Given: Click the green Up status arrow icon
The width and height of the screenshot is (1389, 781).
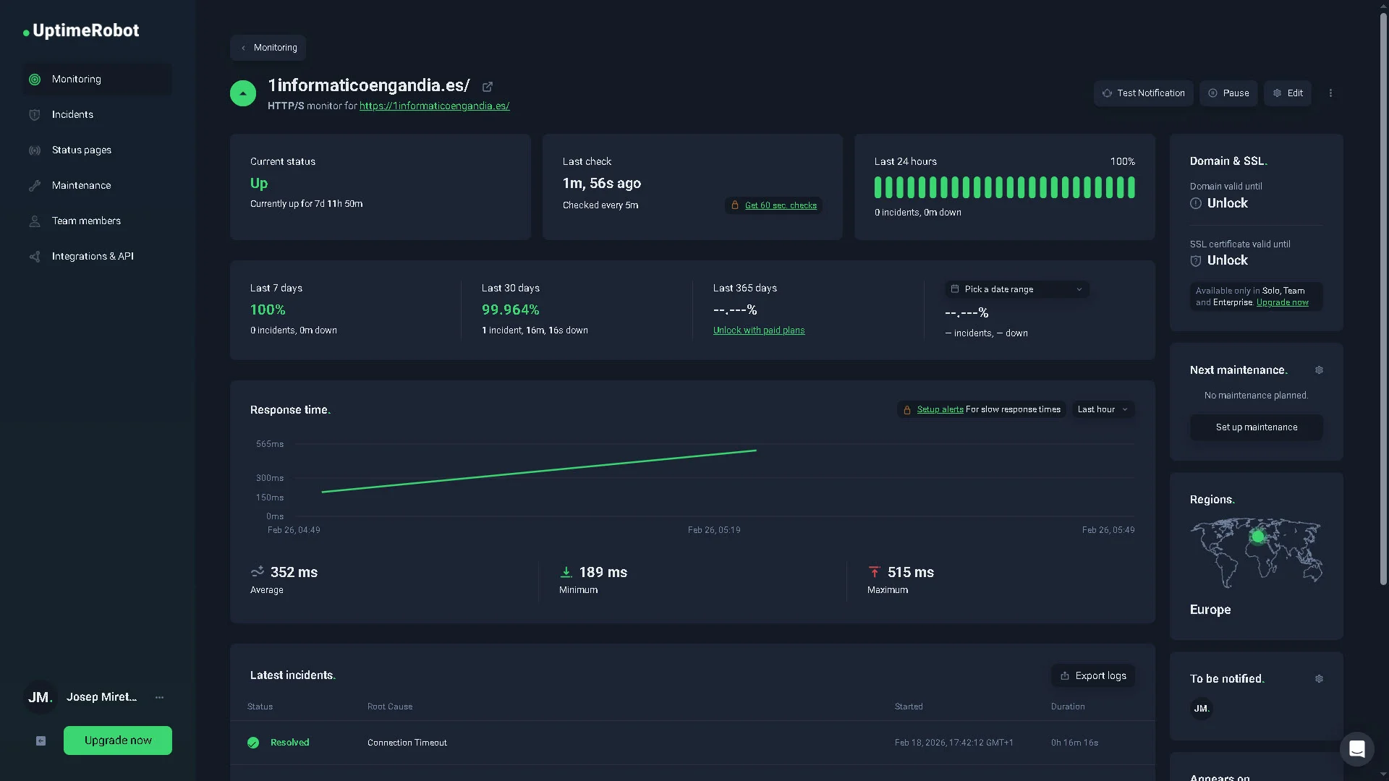Looking at the screenshot, I should point(243,93).
